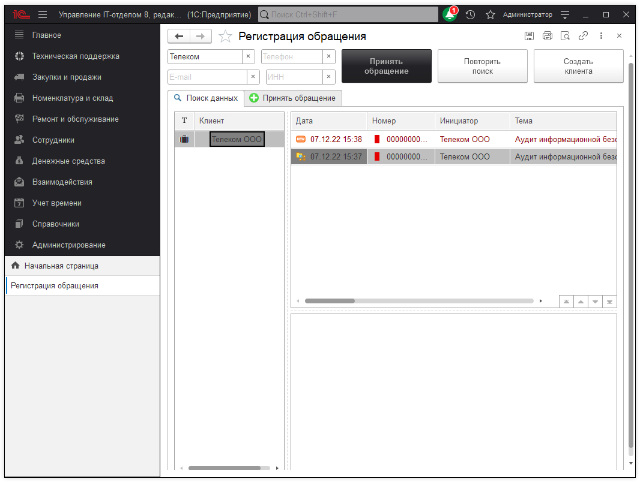Copy link using chain icon
This screenshot has height=482, width=640.
(x=583, y=36)
